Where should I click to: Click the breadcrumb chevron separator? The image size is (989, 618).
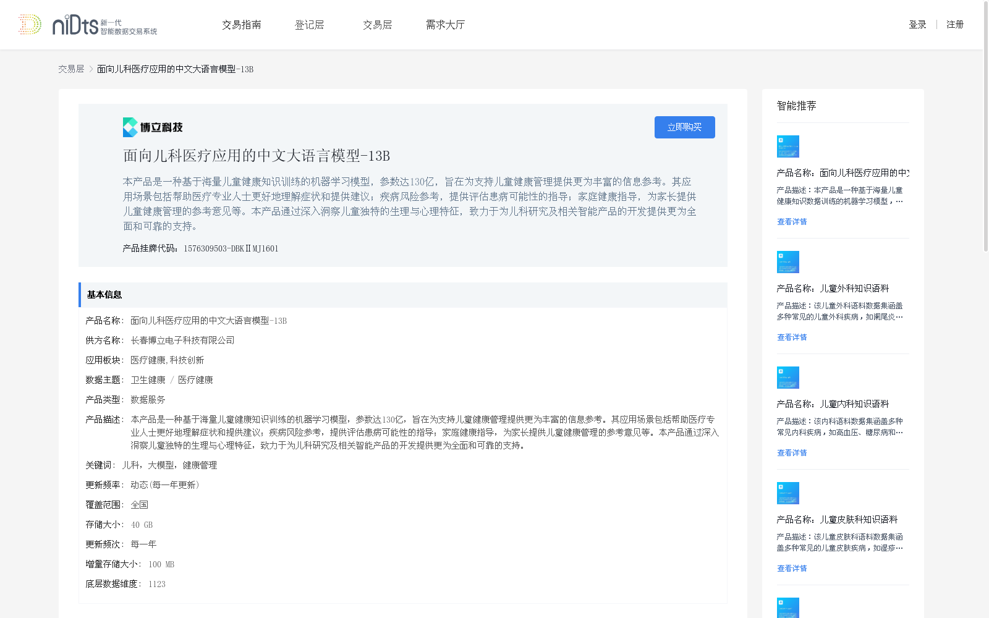point(91,69)
